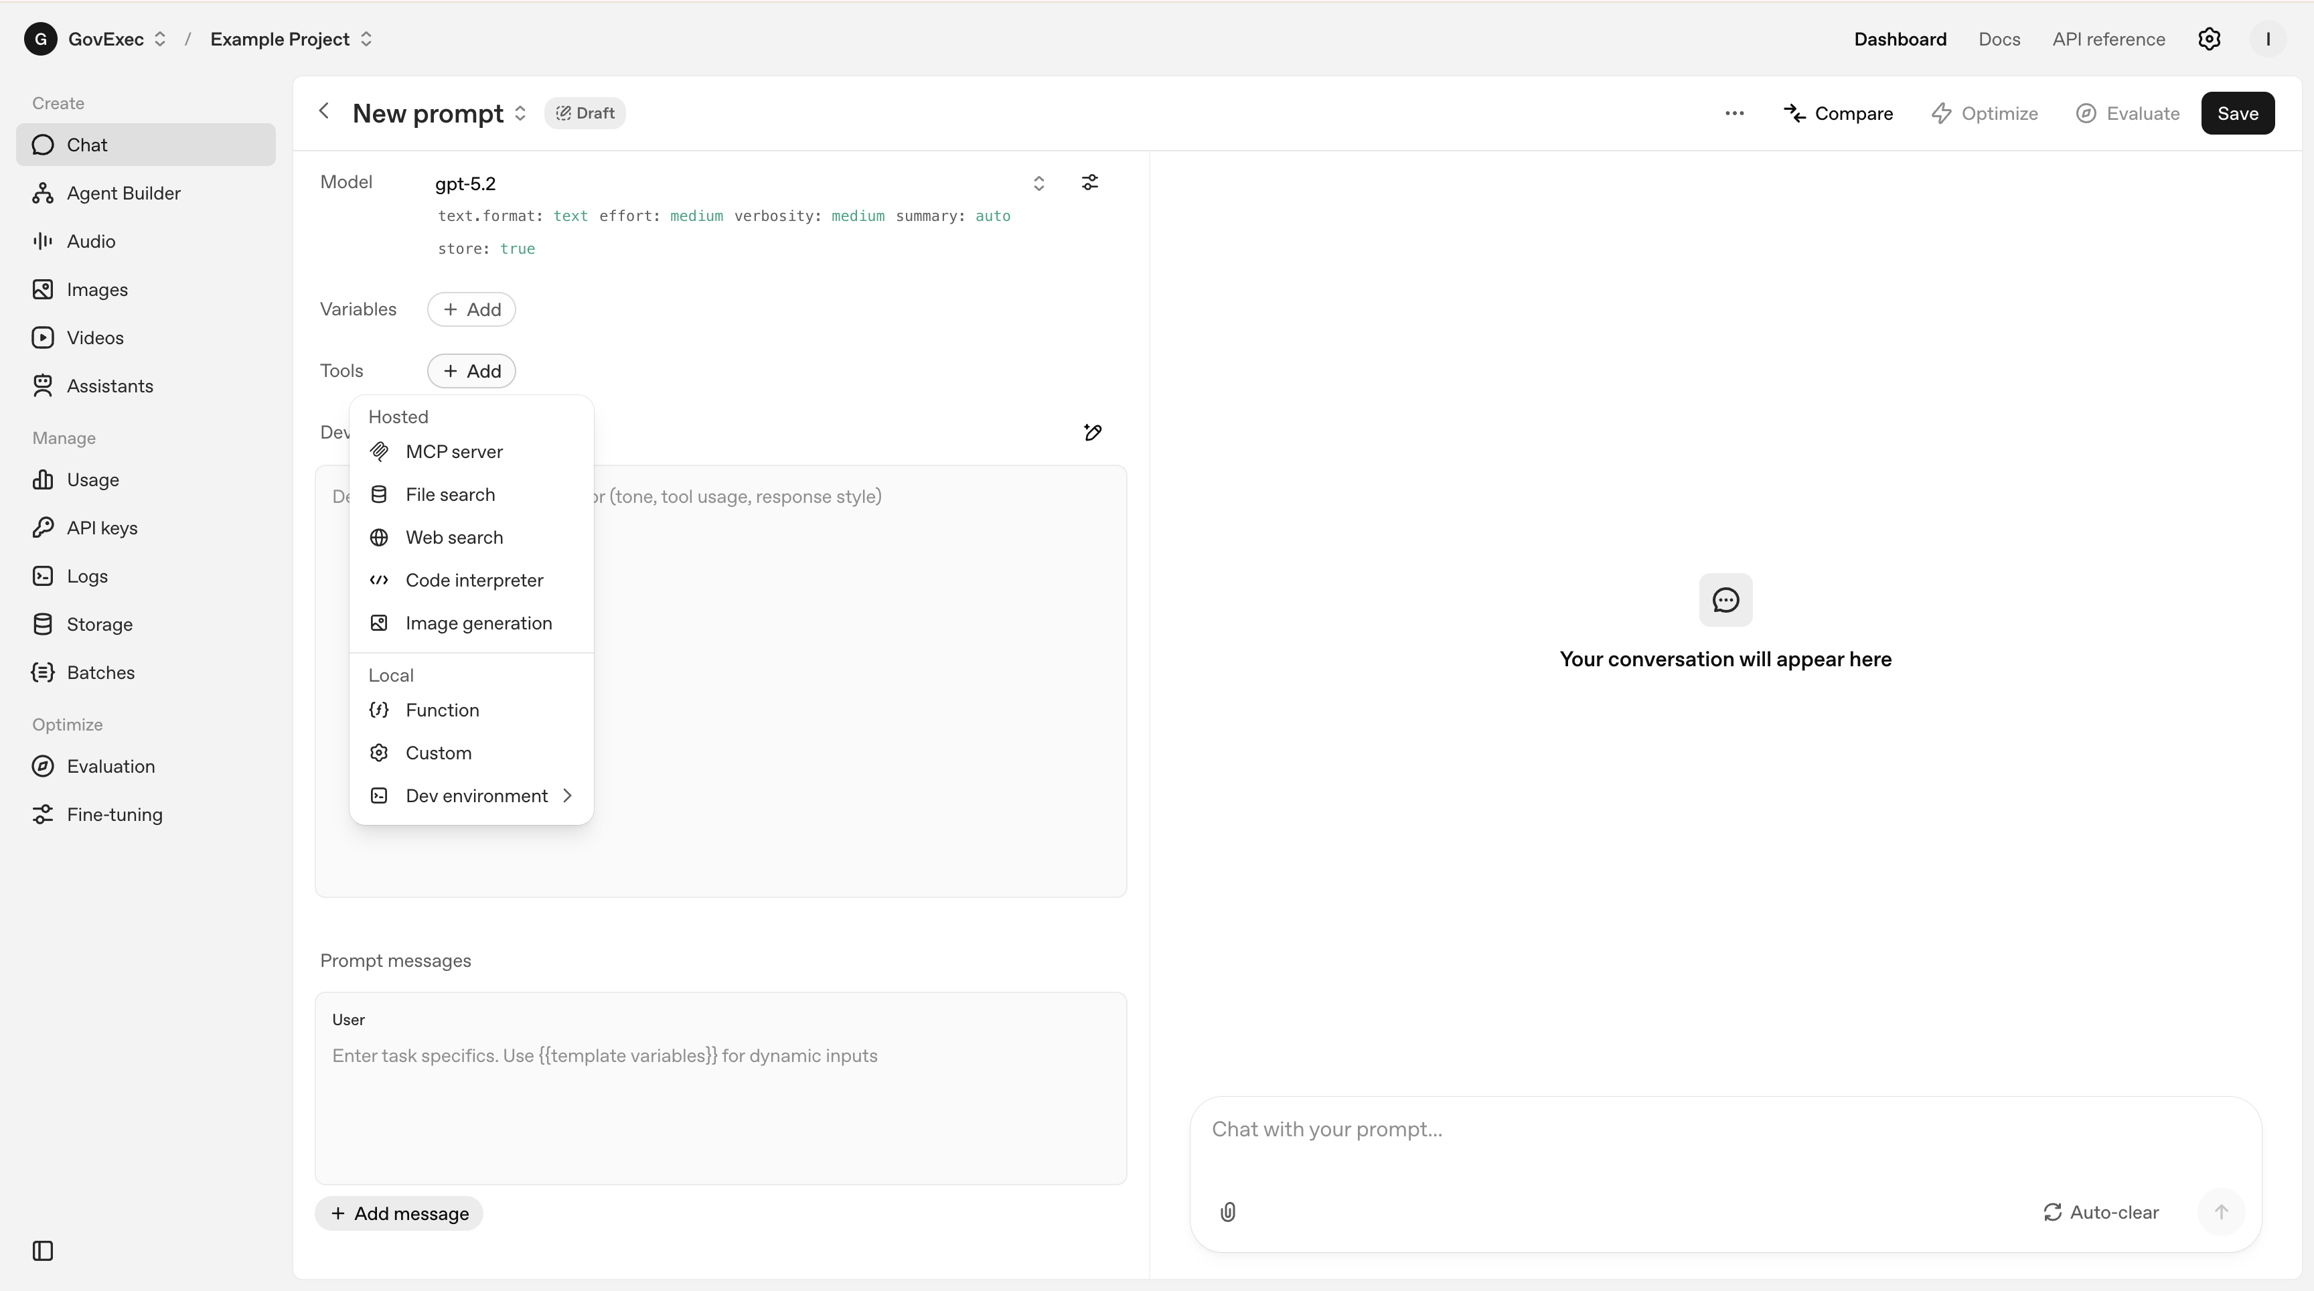Screen dimensions: 2314x1291
Task: Click the paperclip attach file icon
Action: pyautogui.click(x=1228, y=1212)
